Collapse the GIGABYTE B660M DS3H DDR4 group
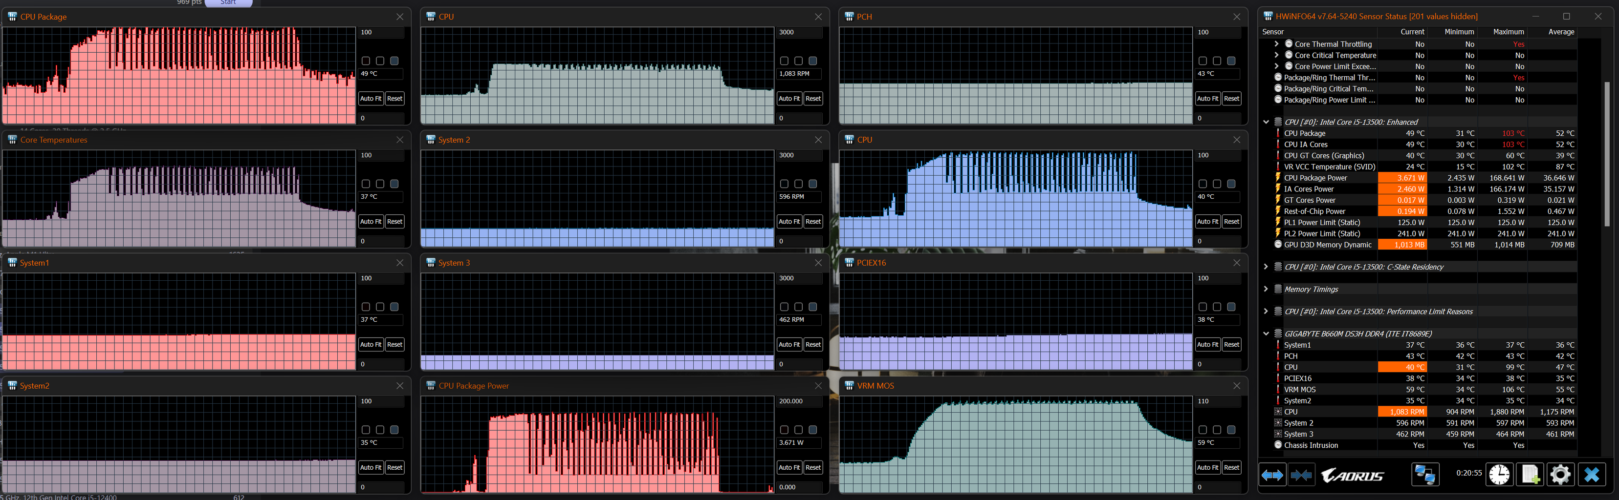The height and width of the screenshot is (500, 1619). click(1267, 333)
